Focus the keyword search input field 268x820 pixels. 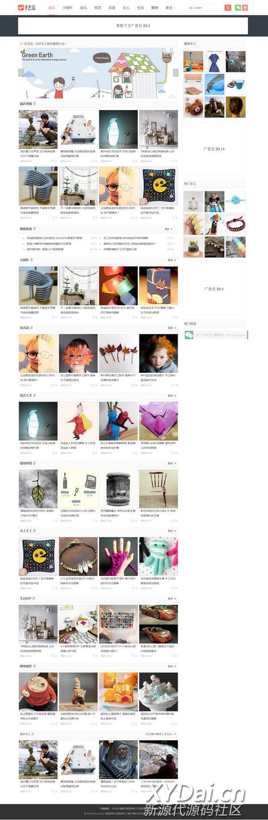click(x=206, y=8)
